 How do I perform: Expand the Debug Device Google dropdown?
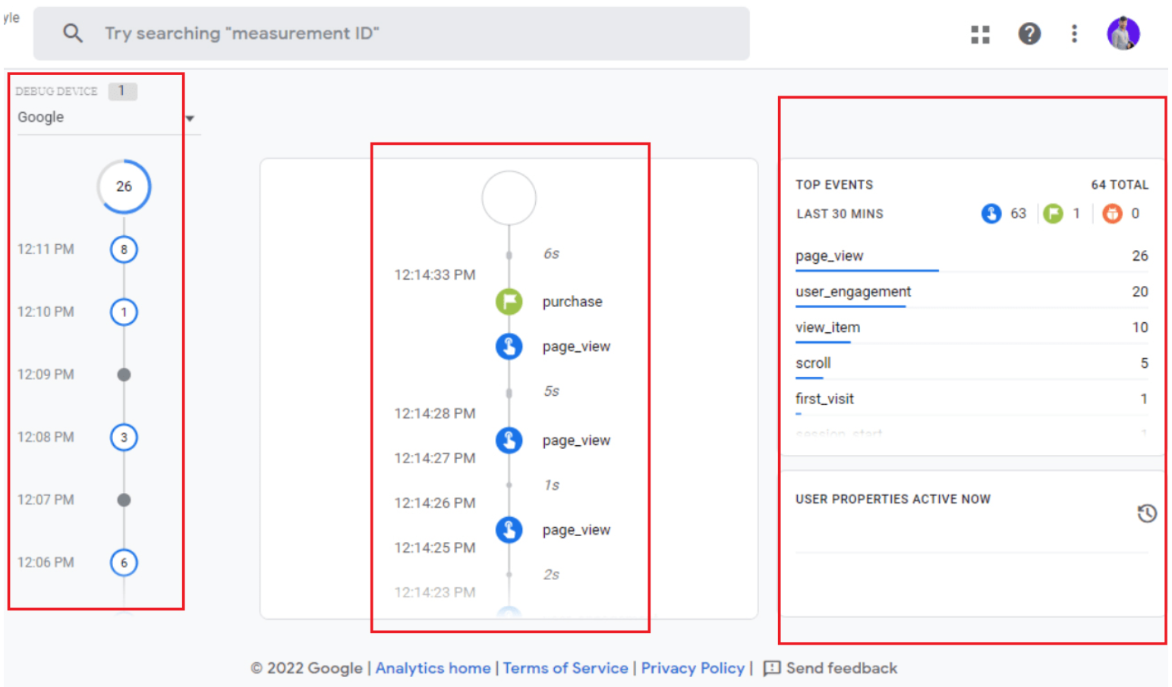pyautogui.click(x=190, y=118)
